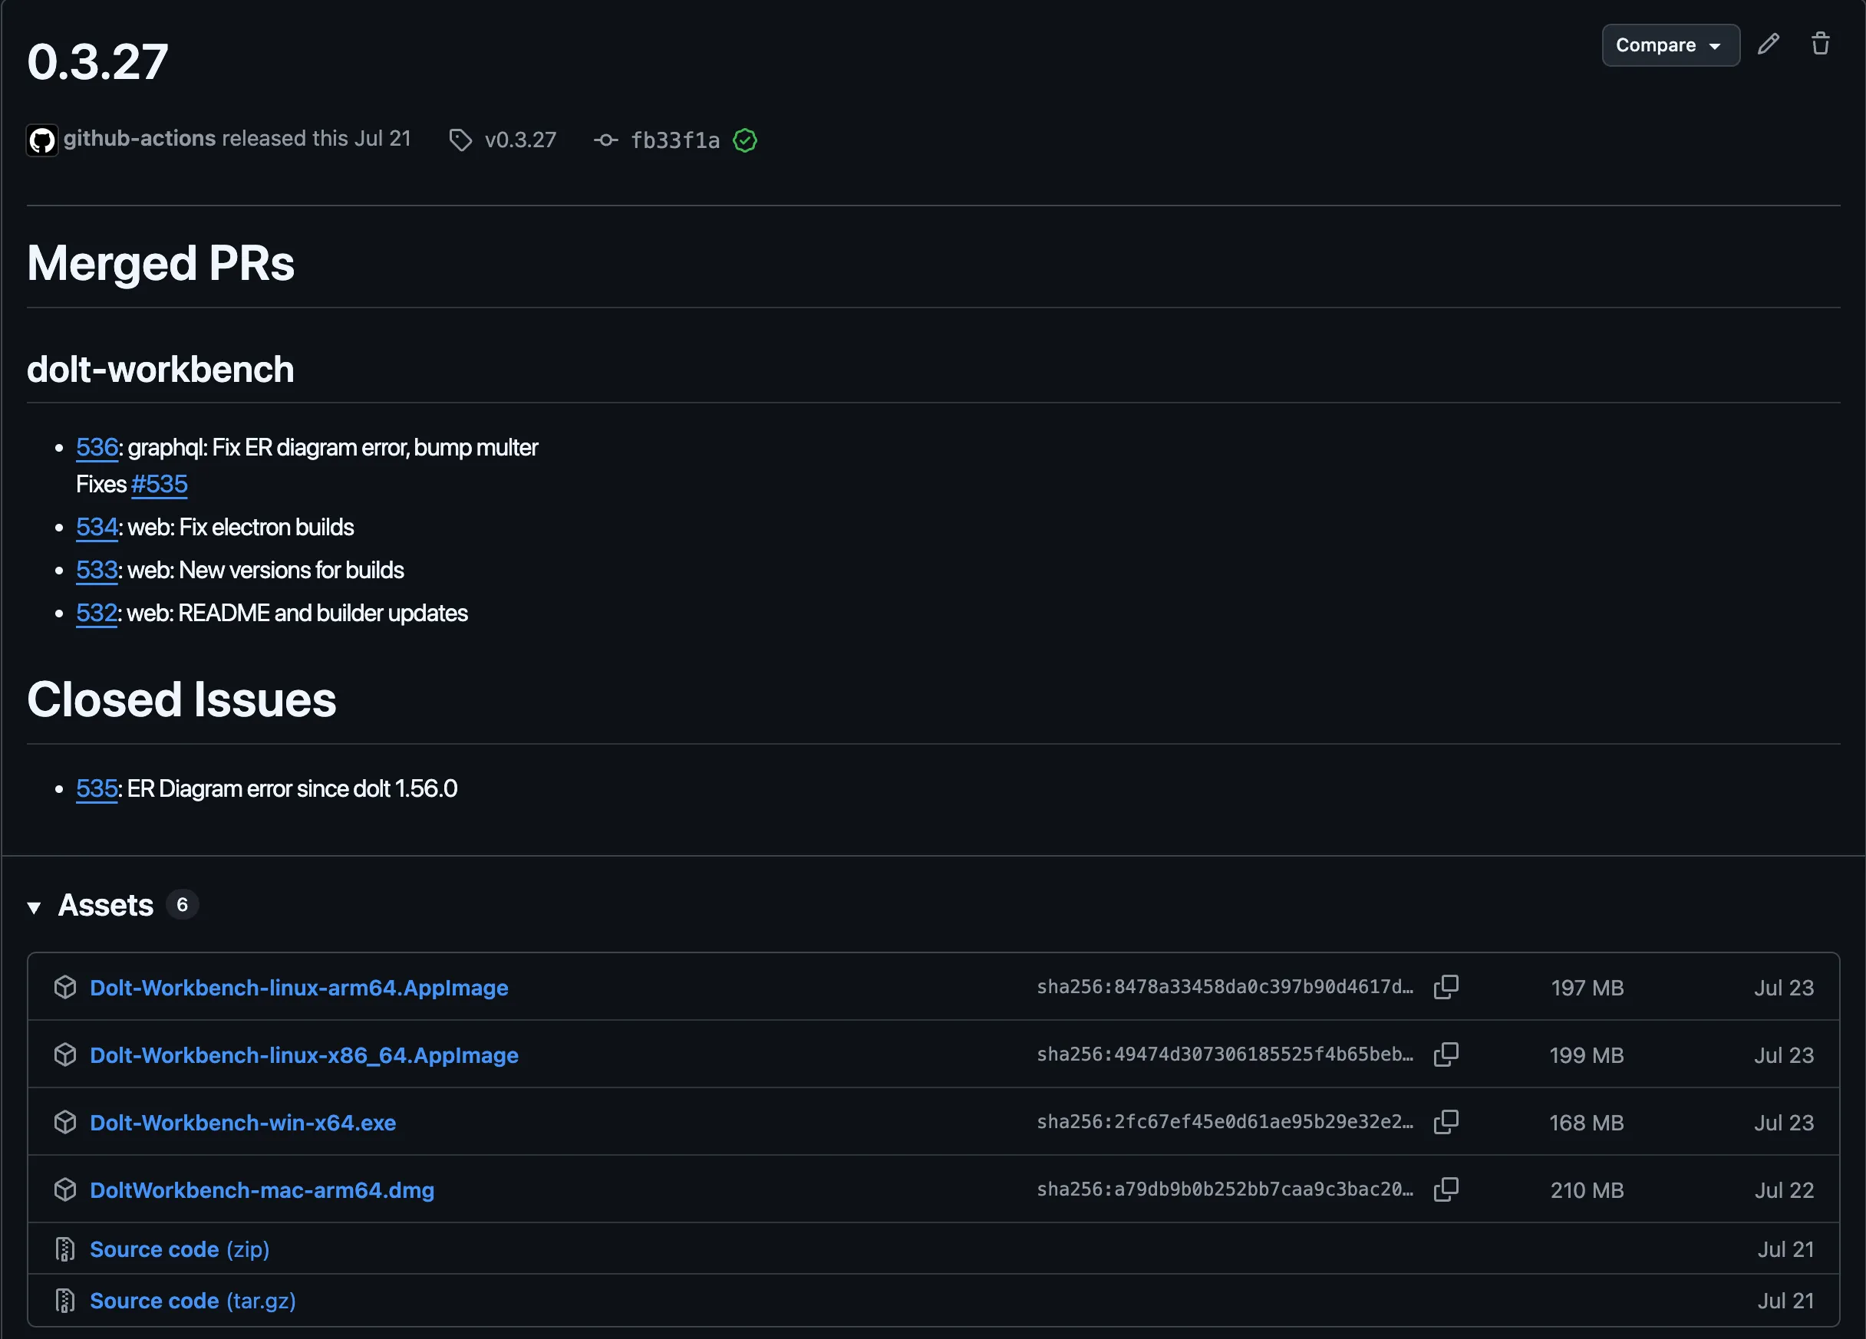Open pull request 536

(x=96, y=446)
